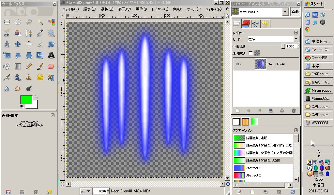Viewport: 334px width, 195px height.
Task: Open the Select menu (選択)
Action: pyautogui.click(x=107, y=9)
